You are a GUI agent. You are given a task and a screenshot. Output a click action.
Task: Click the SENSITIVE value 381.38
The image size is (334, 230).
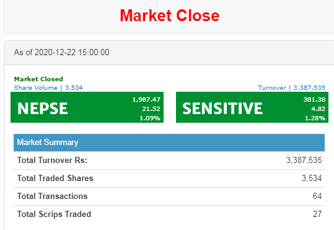314,100
